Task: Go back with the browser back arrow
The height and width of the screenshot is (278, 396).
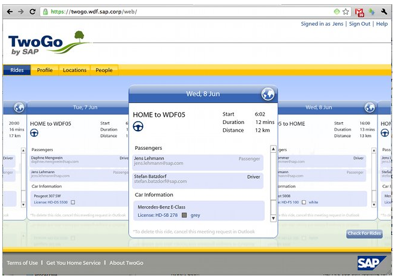Action: coord(10,11)
